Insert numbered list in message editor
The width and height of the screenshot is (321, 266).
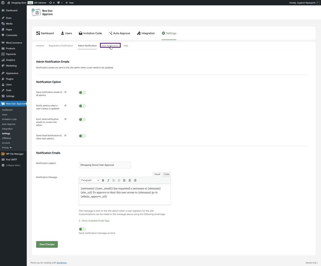point(119,181)
